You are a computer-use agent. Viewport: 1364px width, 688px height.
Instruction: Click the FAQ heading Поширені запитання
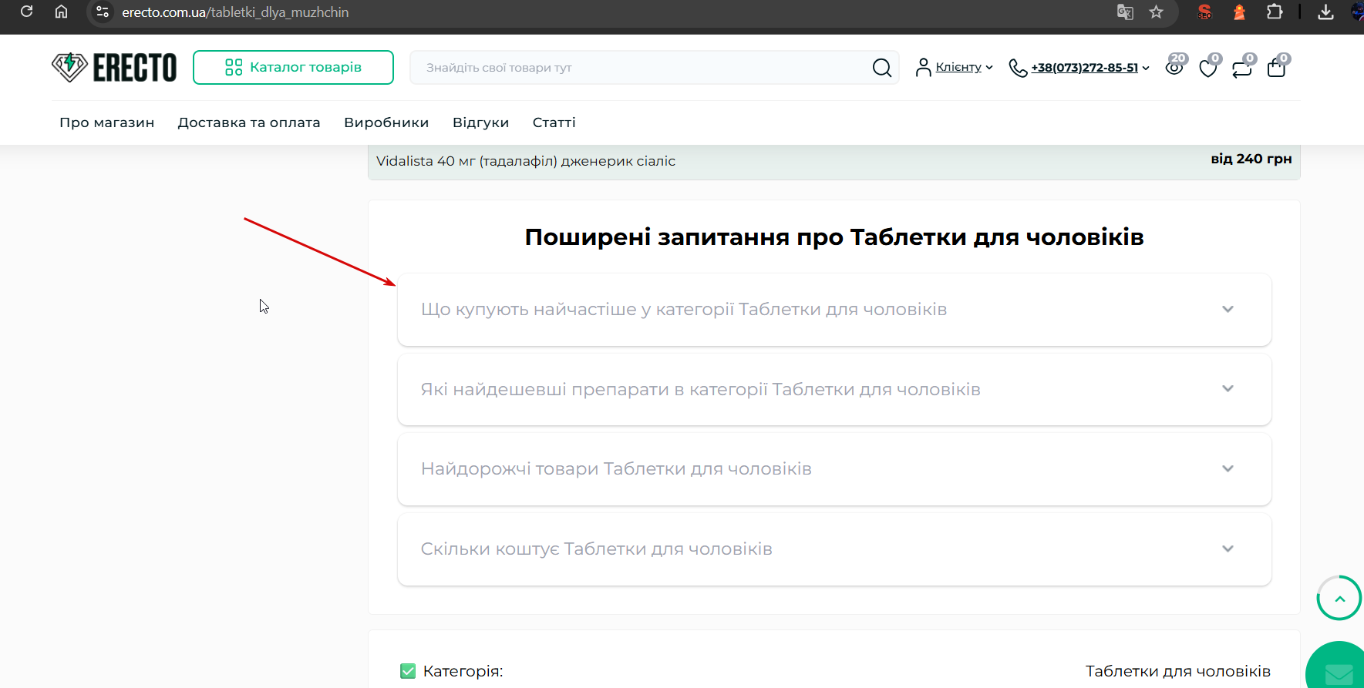[834, 237]
